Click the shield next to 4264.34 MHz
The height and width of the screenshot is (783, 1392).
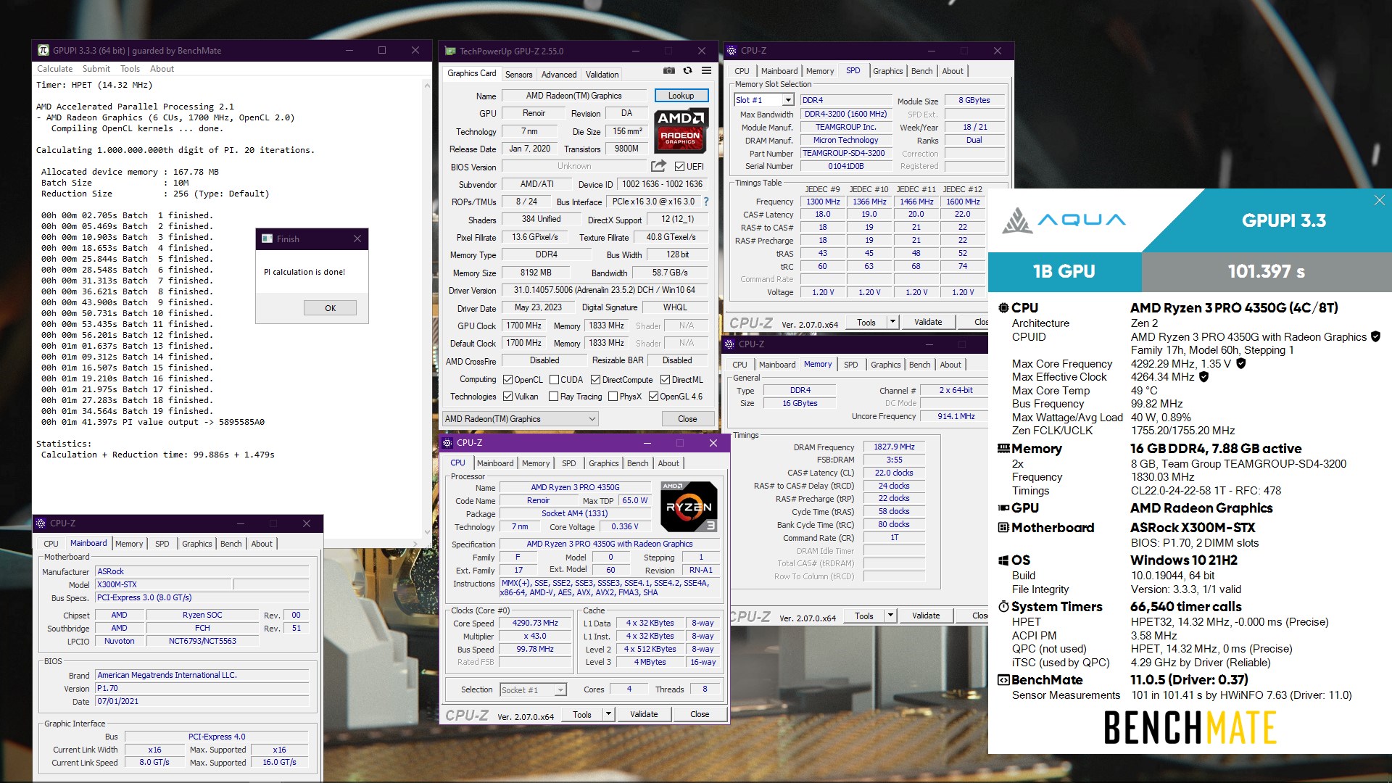point(1204,377)
